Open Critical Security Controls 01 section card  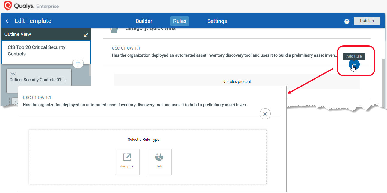pyautogui.click(x=39, y=80)
